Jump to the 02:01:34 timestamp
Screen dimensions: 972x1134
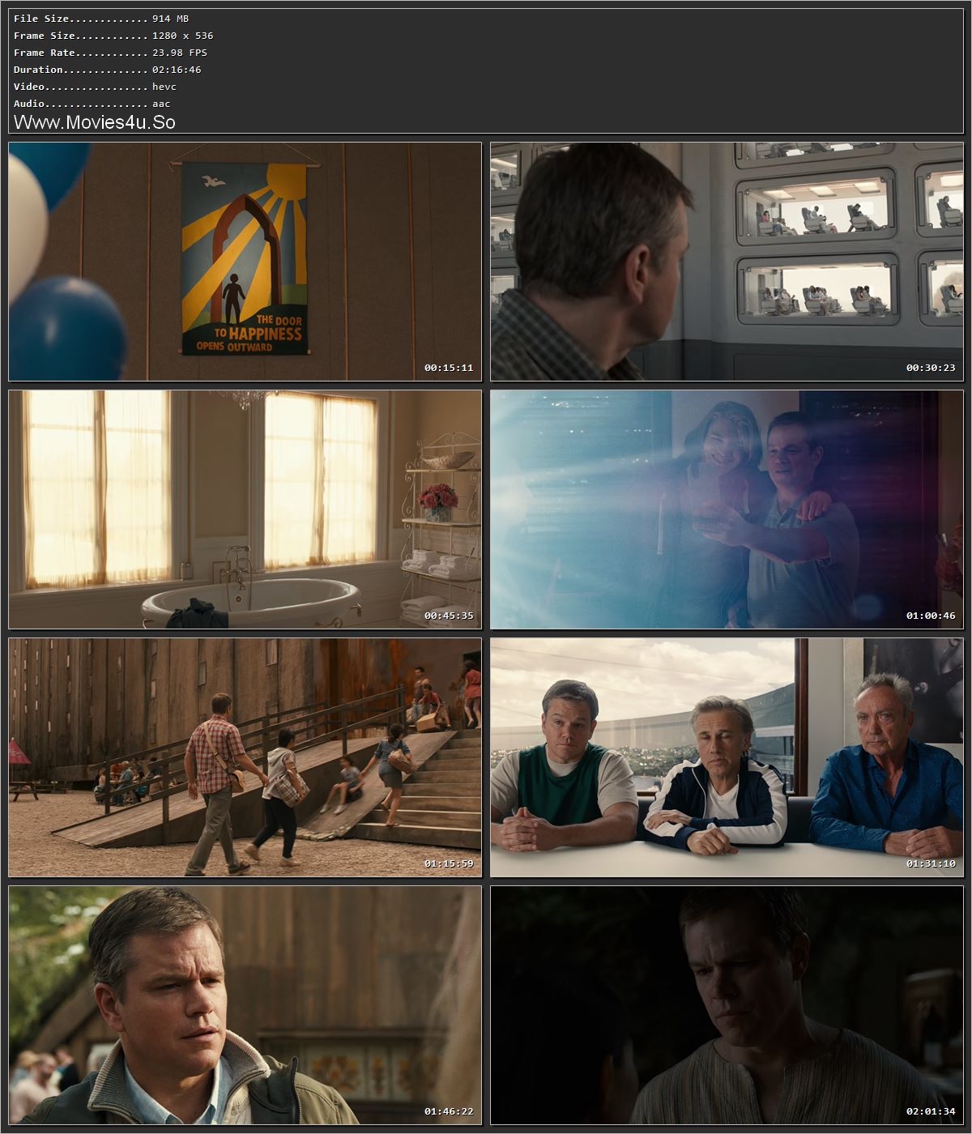931,1111
